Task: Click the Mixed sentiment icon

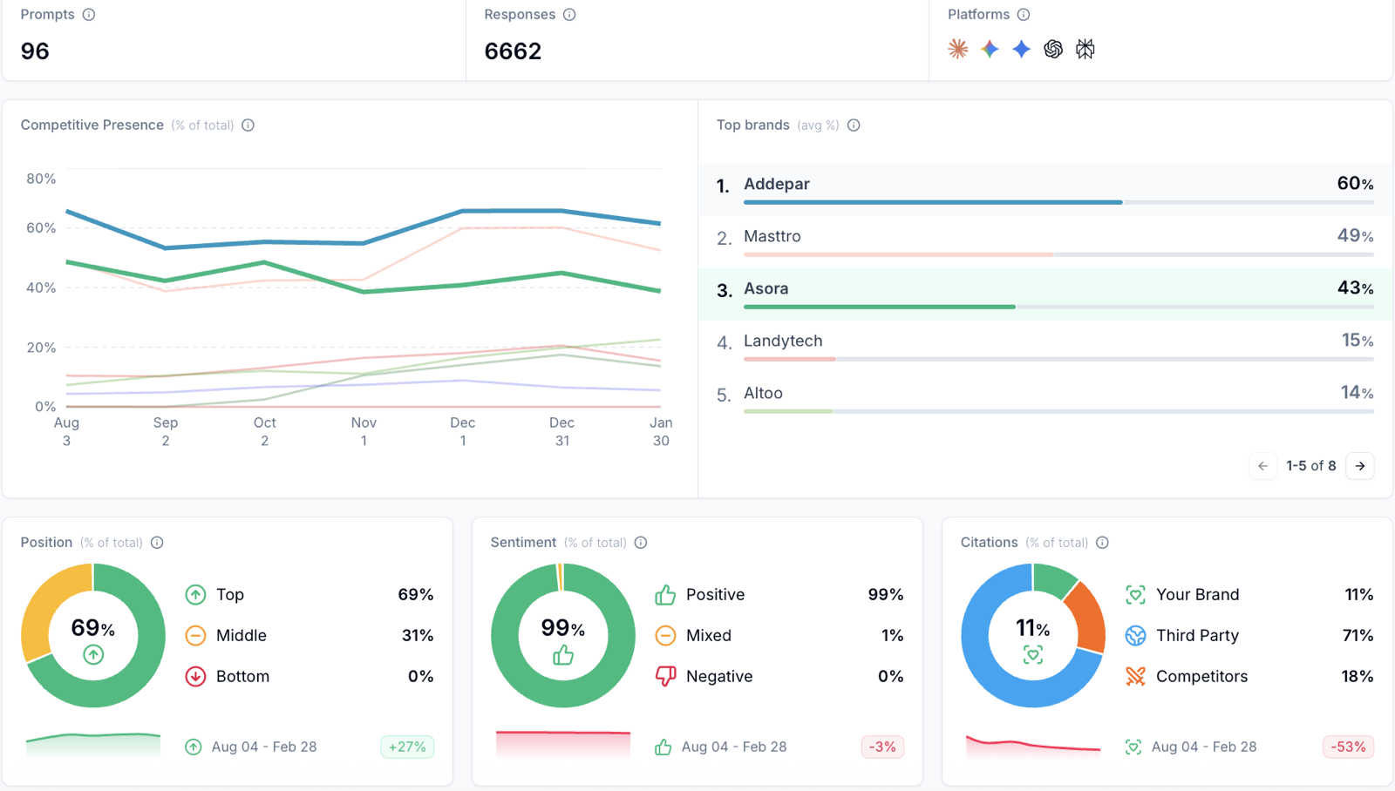Action: [x=665, y=636]
